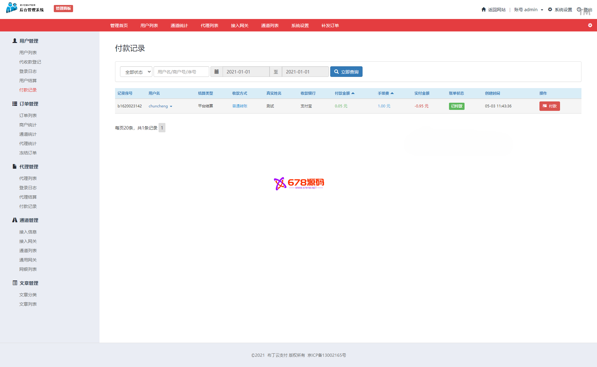
Task: Click the calendar icon beside start date
Action: (217, 72)
